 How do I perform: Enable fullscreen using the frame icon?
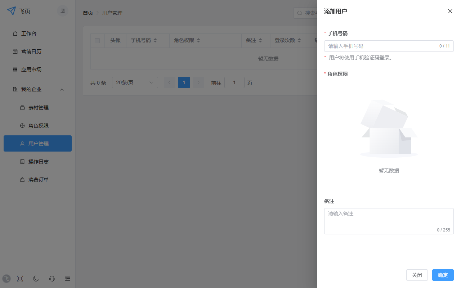(x=20, y=279)
